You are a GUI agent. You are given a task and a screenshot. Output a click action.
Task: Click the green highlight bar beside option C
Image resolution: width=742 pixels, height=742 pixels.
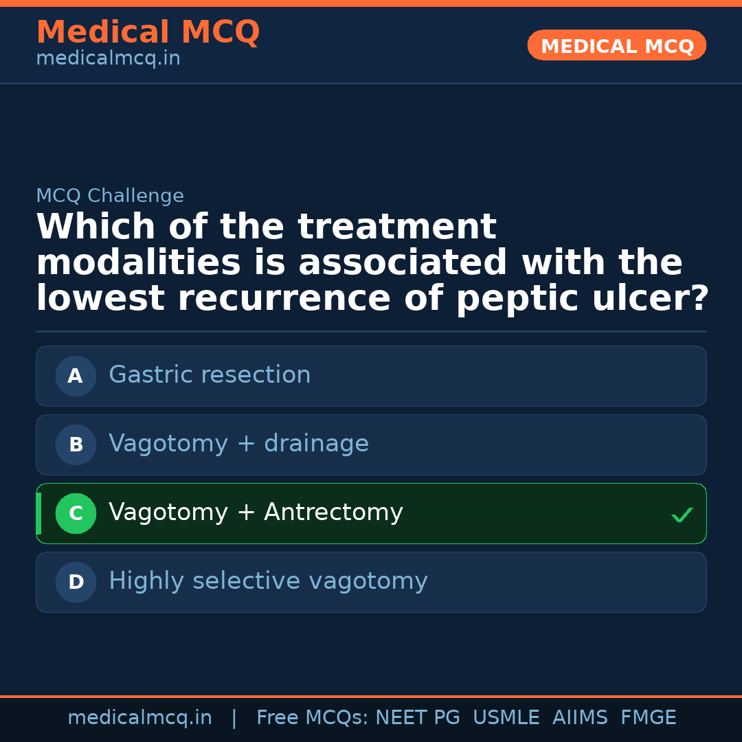click(x=38, y=513)
